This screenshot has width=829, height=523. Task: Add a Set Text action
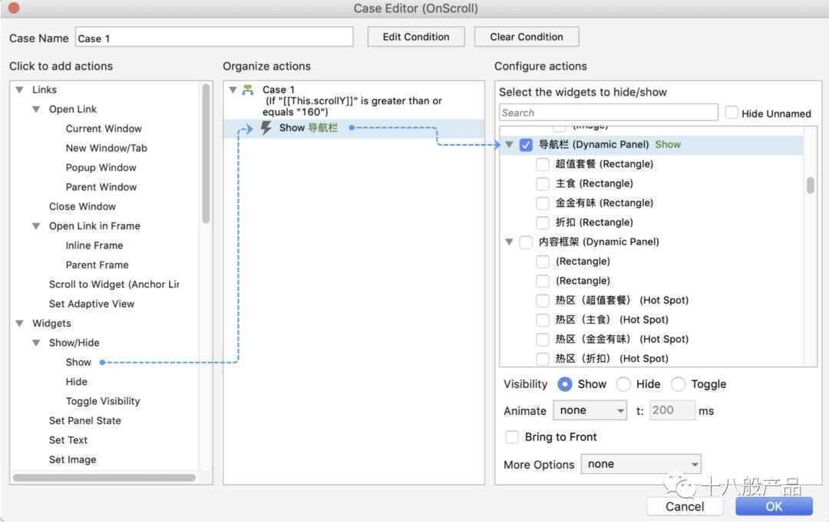click(x=68, y=441)
